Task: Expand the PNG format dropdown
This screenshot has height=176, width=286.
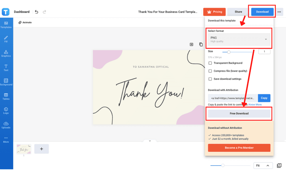Action: pyautogui.click(x=239, y=39)
